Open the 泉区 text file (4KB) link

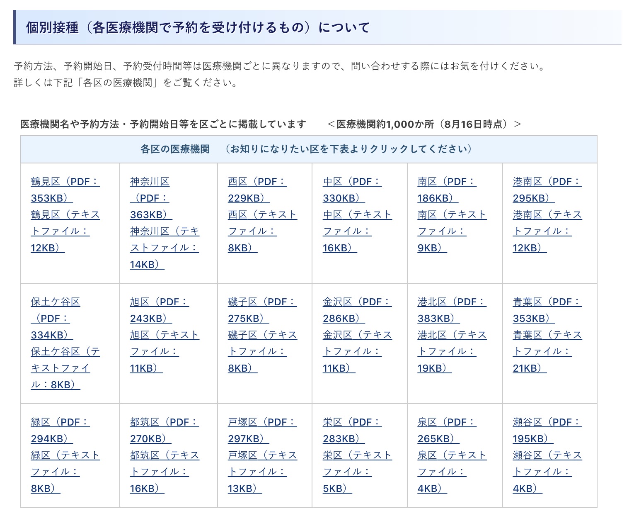tap(452, 472)
